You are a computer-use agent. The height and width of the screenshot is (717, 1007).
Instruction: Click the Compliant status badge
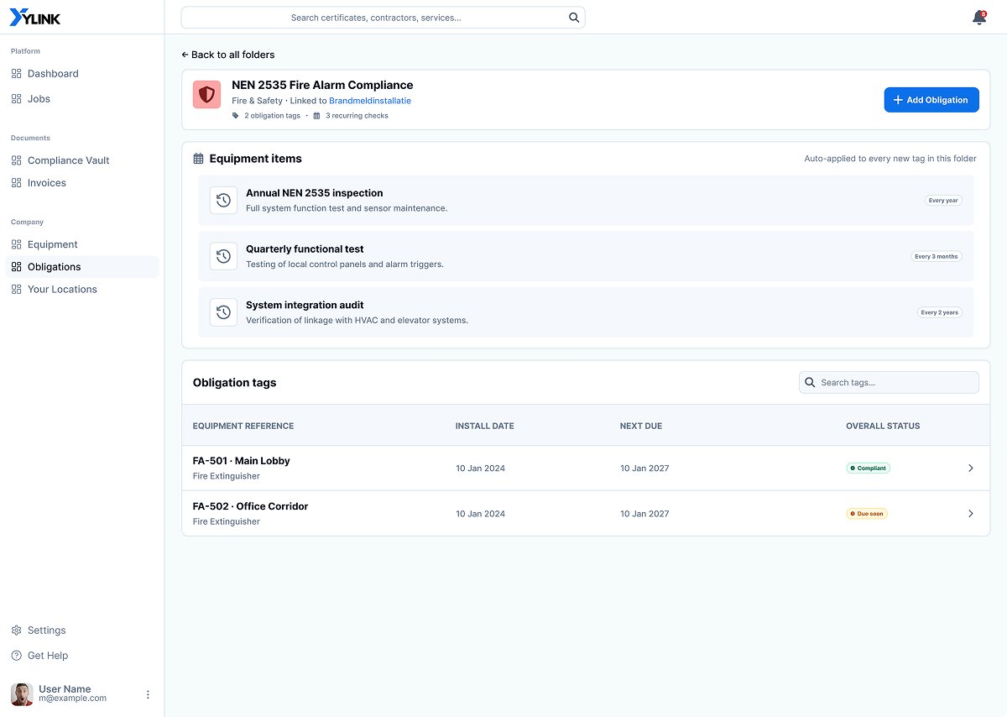tap(868, 468)
